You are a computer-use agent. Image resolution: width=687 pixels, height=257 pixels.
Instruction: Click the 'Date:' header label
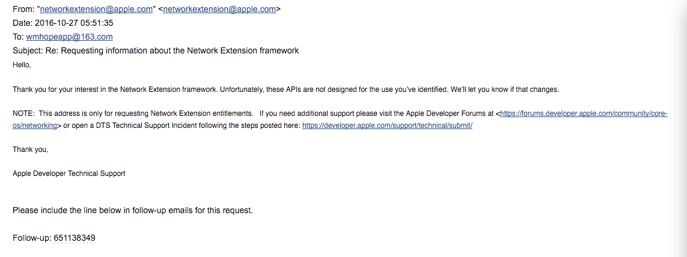[23, 23]
